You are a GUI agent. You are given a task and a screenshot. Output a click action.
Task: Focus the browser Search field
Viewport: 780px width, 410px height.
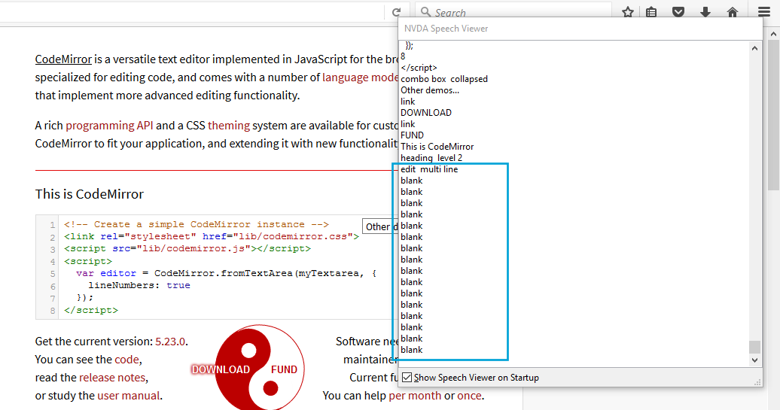513,12
